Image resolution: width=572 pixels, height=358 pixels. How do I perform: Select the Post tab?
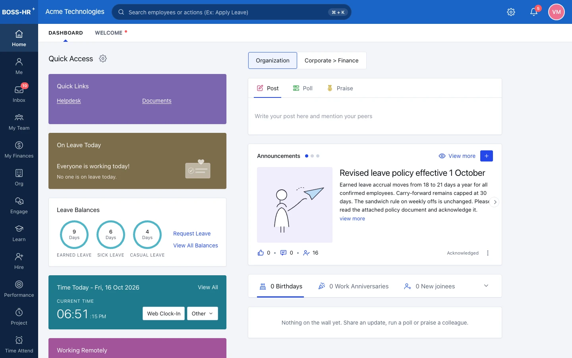click(268, 88)
